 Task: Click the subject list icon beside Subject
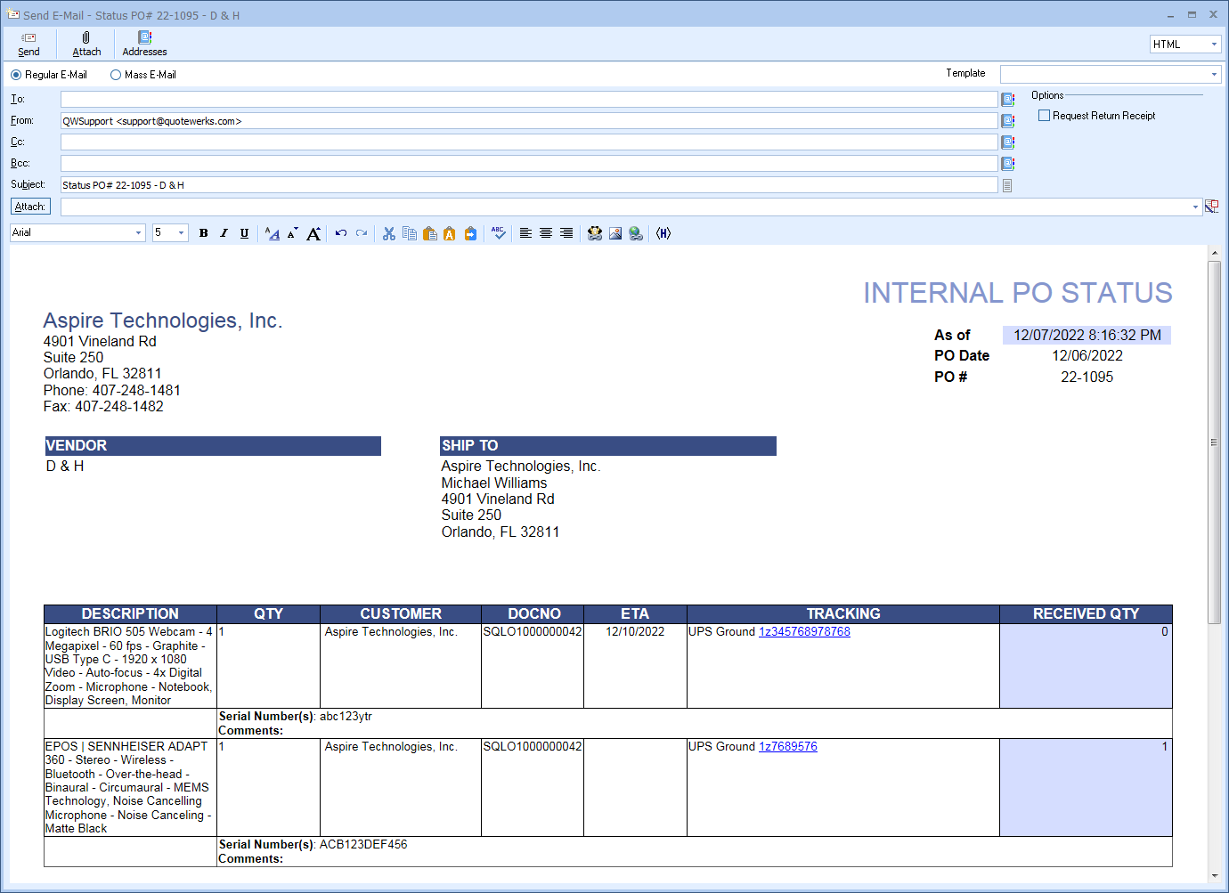[x=1007, y=185]
